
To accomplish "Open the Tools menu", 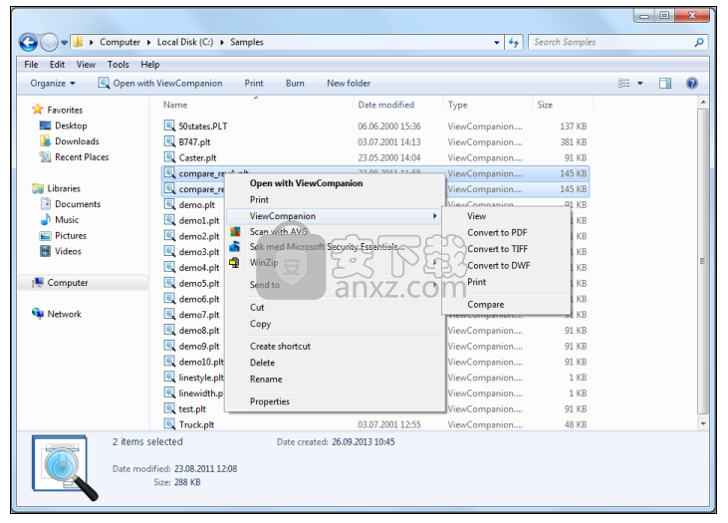I will coord(118,65).
